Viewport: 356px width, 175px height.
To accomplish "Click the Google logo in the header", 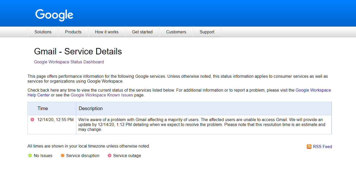I will (x=54, y=15).
